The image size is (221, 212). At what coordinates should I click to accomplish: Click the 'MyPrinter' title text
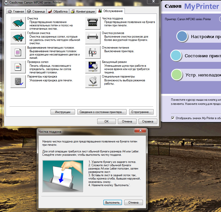202,6
